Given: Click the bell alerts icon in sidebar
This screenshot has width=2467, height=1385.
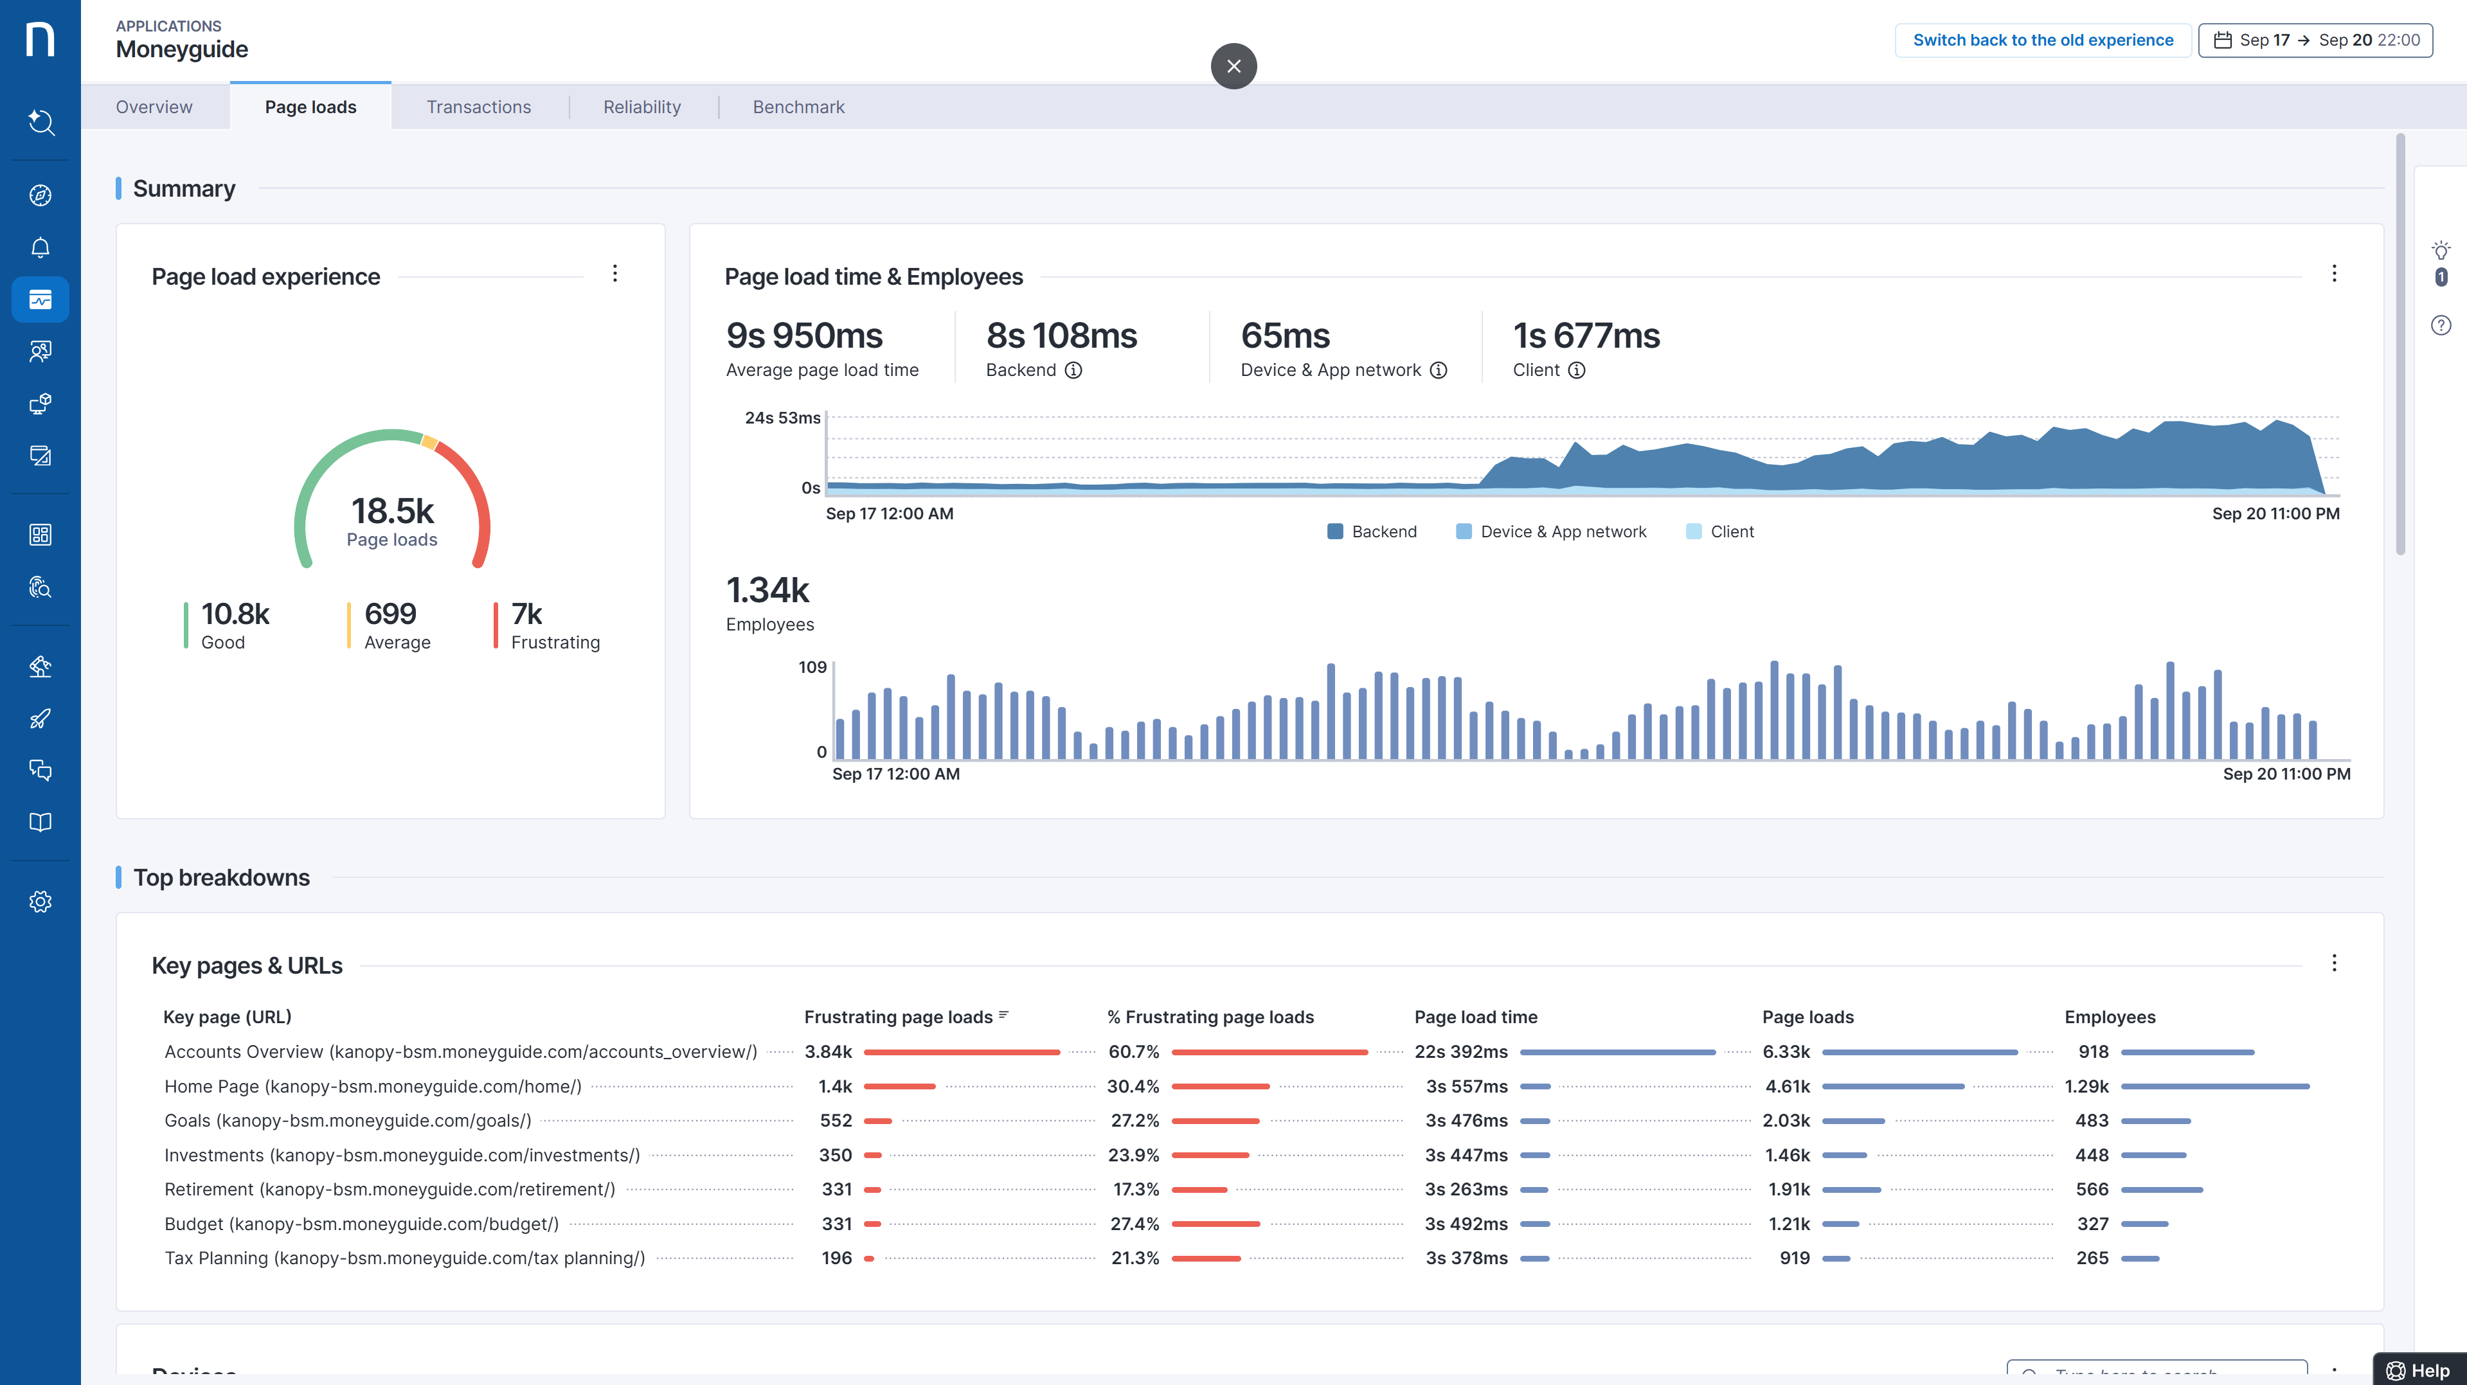Looking at the screenshot, I should [40, 248].
